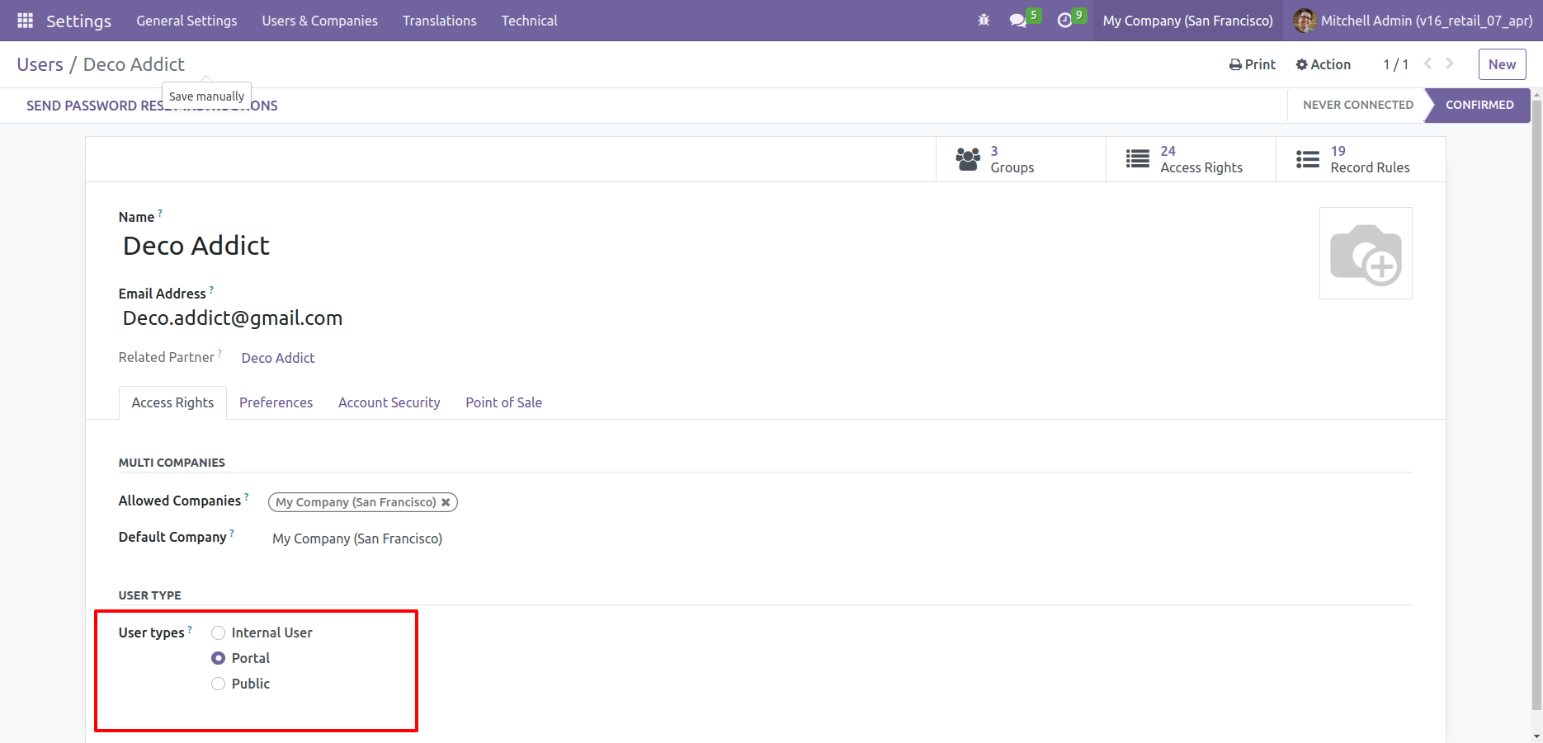Go to previous record arrow

(1427, 63)
